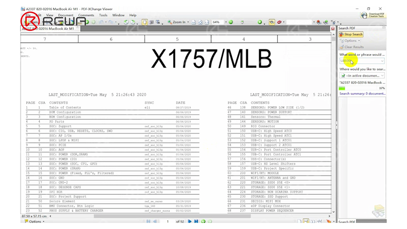Open the Search PDF Options dropdown
Screen dimensions: 407x229
(350, 41)
